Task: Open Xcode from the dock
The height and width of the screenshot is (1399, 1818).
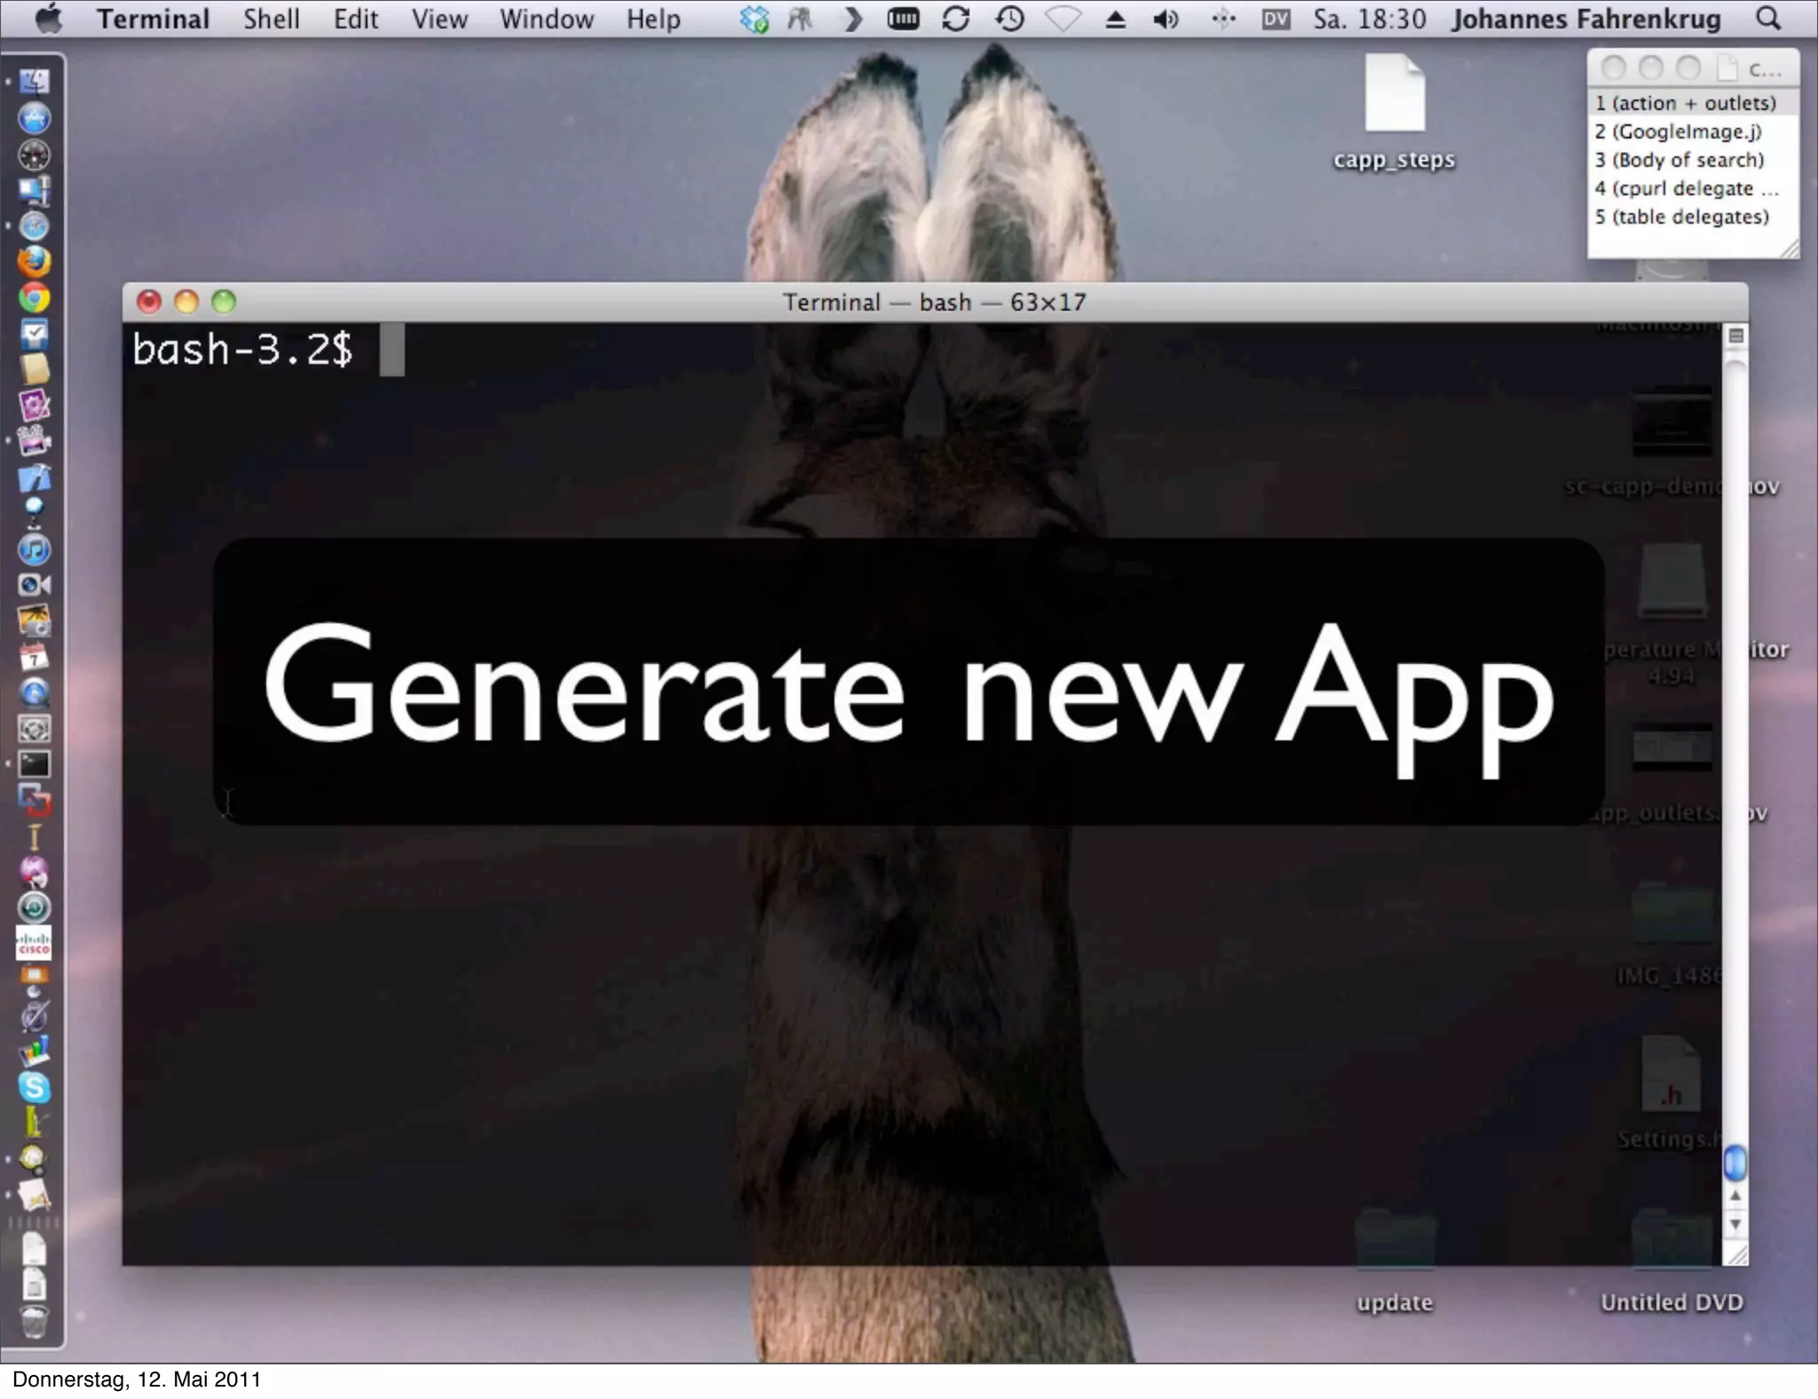Action: [34, 478]
